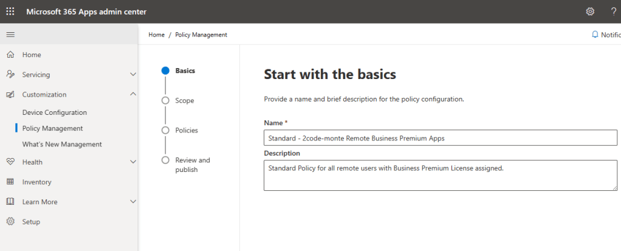This screenshot has width=621, height=251.
Task: Open notifications bell icon
Action: tap(595, 35)
